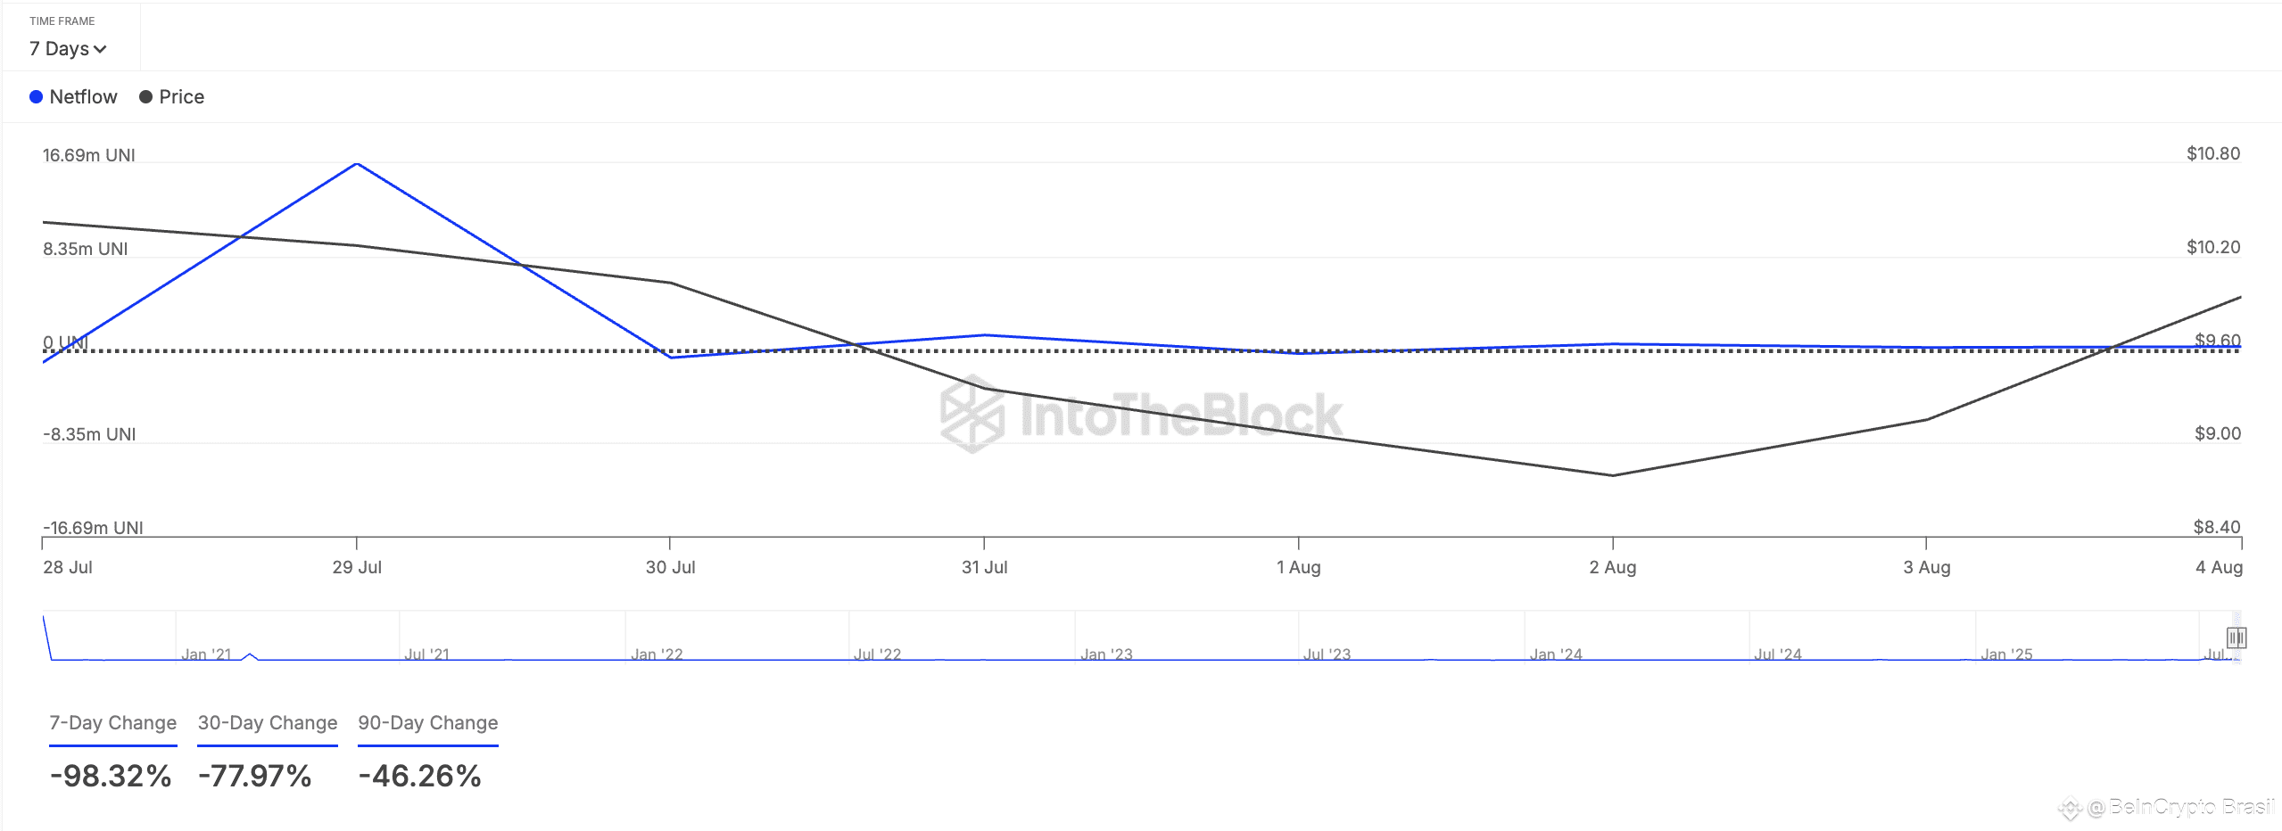Click the 2 Aug price low point
Image resolution: width=2282 pixels, height=831 pixels.
click(x=1613, y=475)
